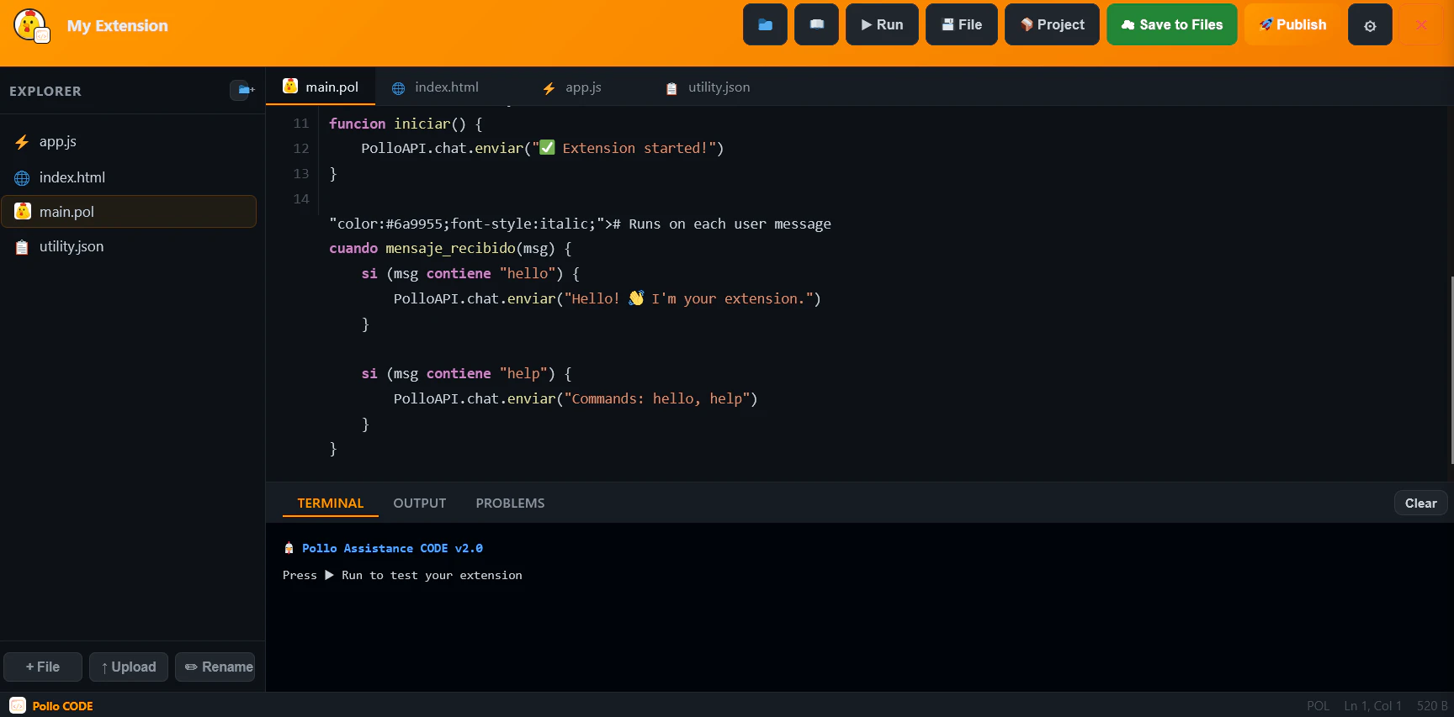Click Save to Files button
The height and width of the screenshot is (717, 1454).
(1172, 24)
